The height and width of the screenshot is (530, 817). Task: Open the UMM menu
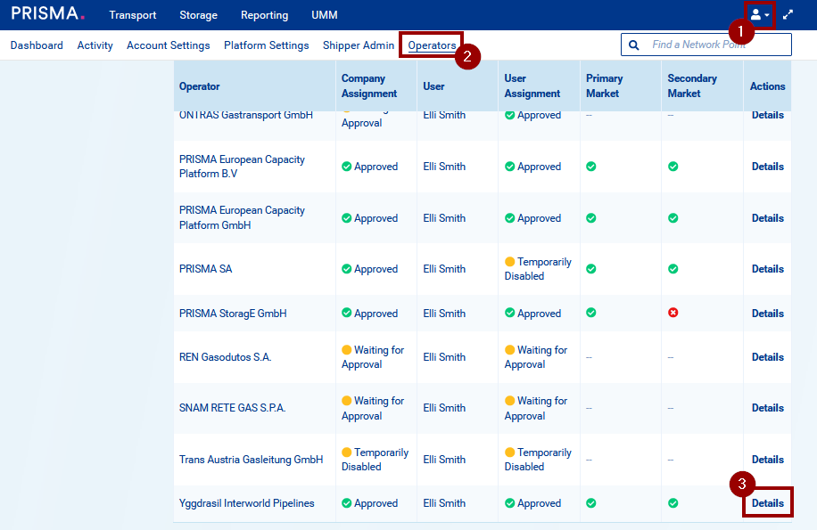click(325, 15)
